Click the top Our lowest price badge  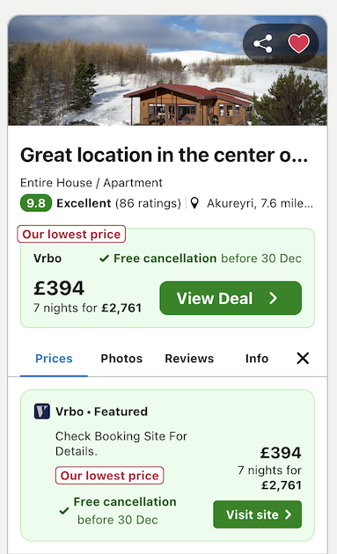[71, 234]
